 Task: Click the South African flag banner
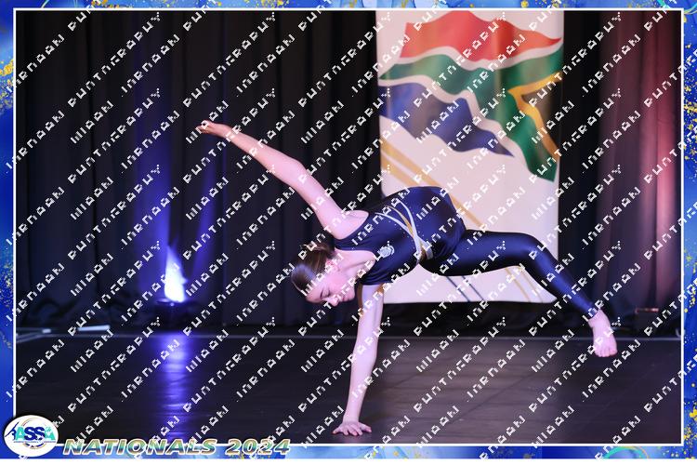(x=469, y=156)
